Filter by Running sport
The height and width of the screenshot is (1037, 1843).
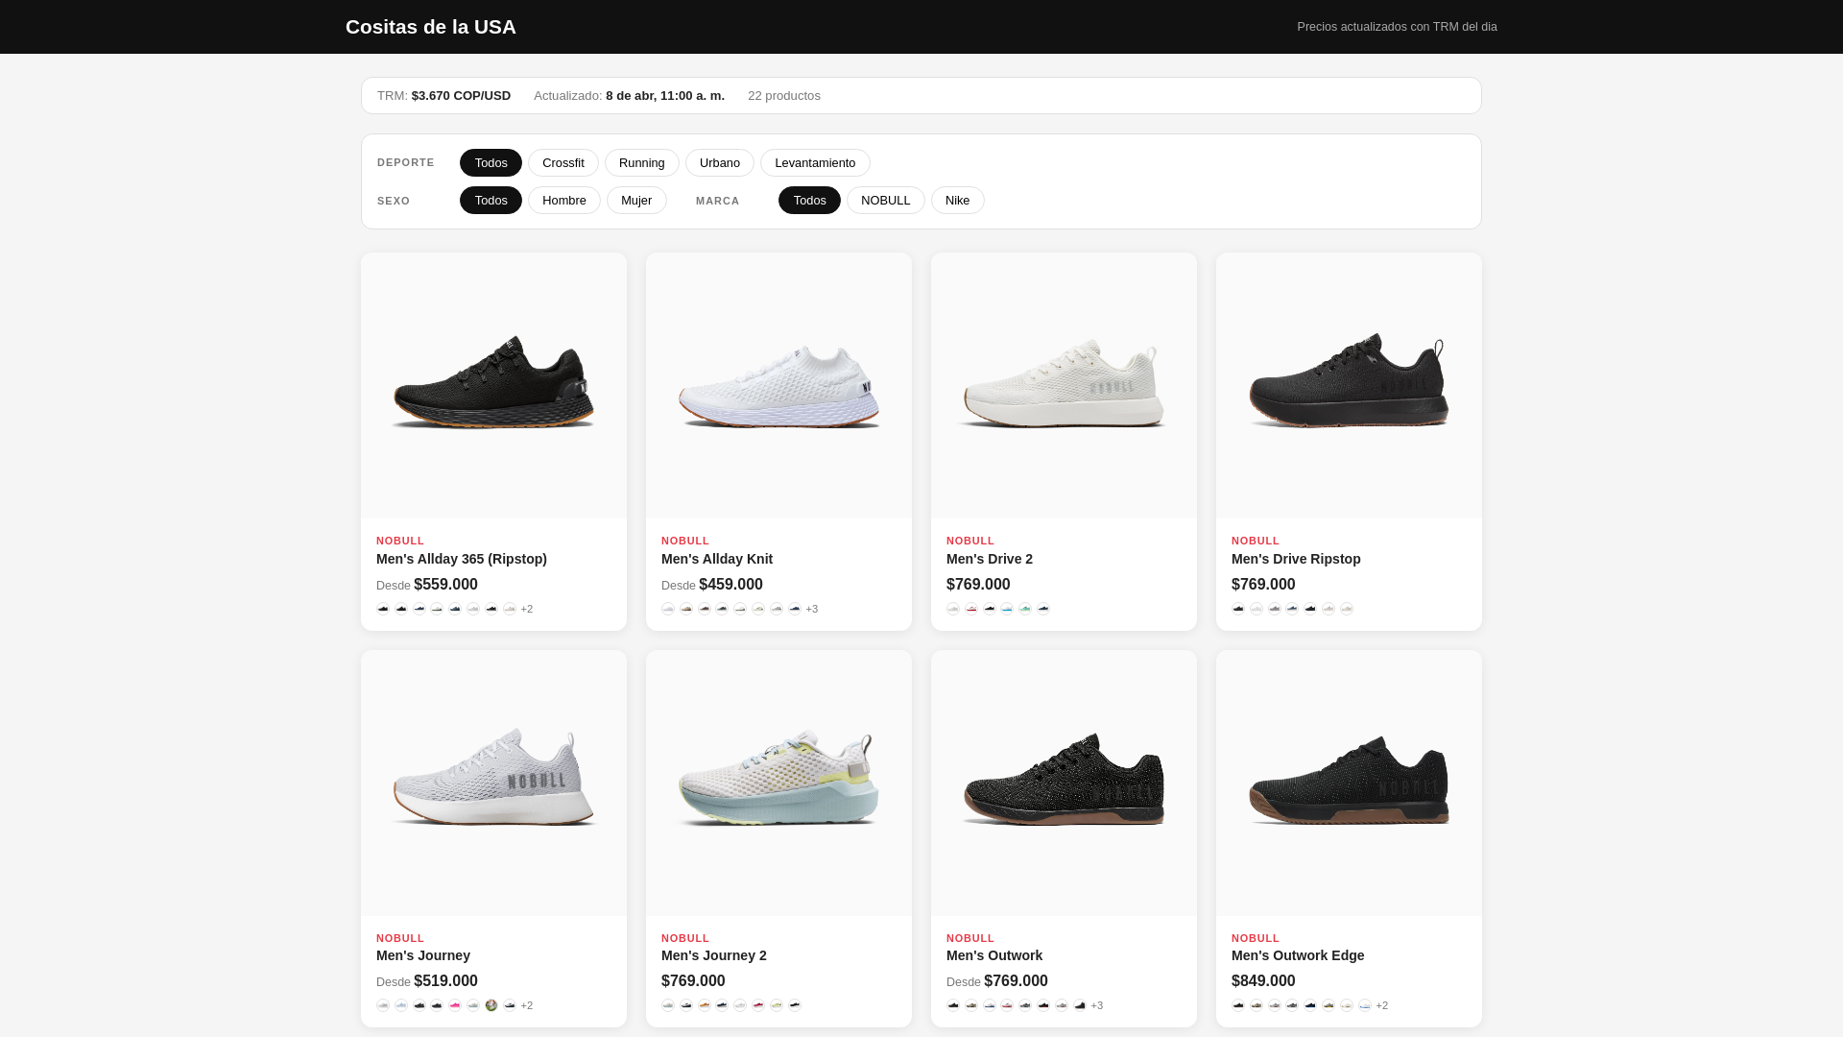tap(642, 163)
